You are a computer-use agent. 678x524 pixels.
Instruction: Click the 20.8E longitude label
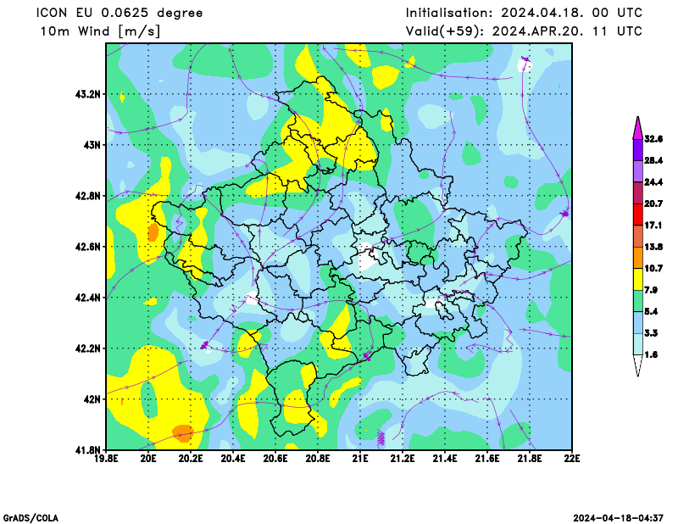pyautogui.click(x=318, y=458)
